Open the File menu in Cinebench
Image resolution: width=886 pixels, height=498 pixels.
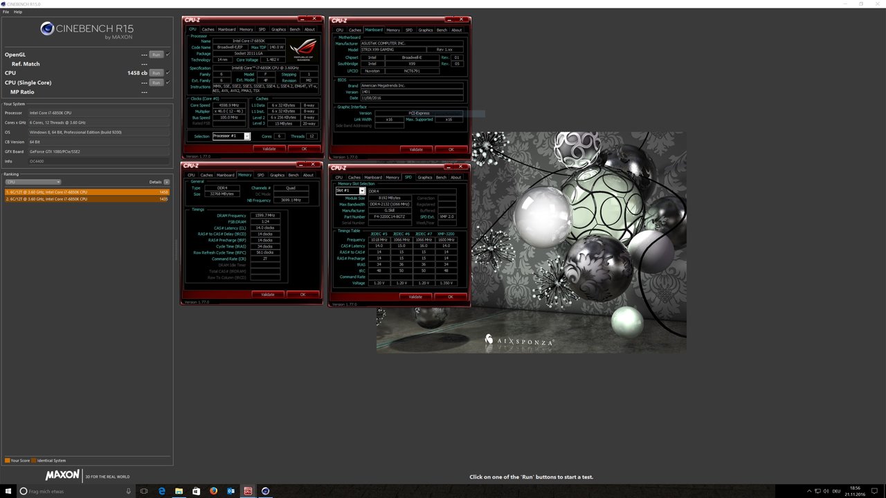click(x=6, y=12)
